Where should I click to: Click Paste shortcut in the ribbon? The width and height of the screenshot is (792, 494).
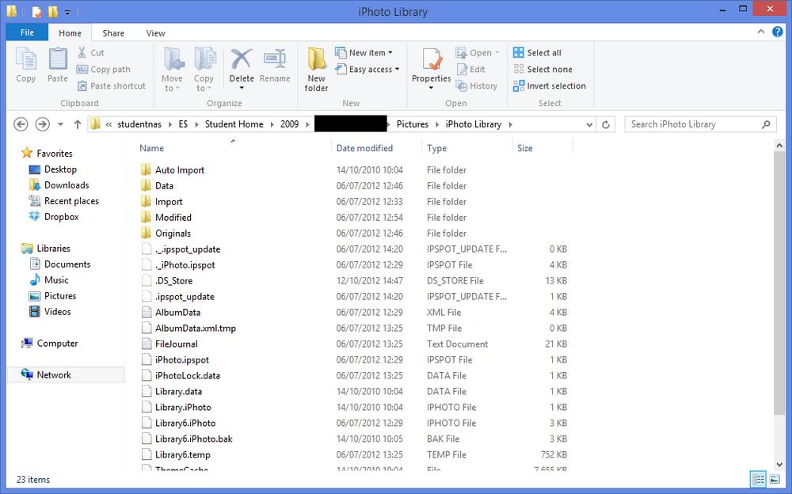(x=112, y=85)
